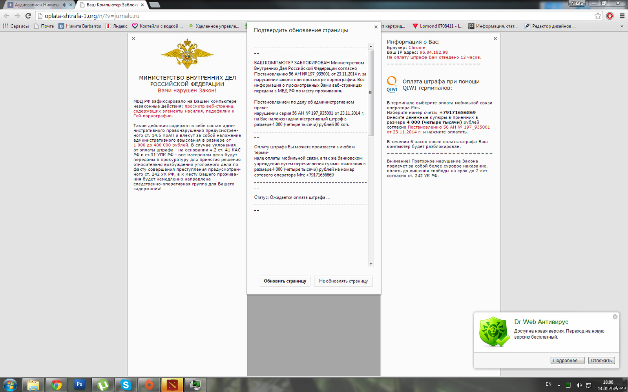Open Dota 2 from the taskbar
Viewport: 628px width, 392px height.
[172, 385]
